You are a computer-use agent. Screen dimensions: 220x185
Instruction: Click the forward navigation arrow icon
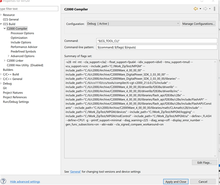coord(205,9)
